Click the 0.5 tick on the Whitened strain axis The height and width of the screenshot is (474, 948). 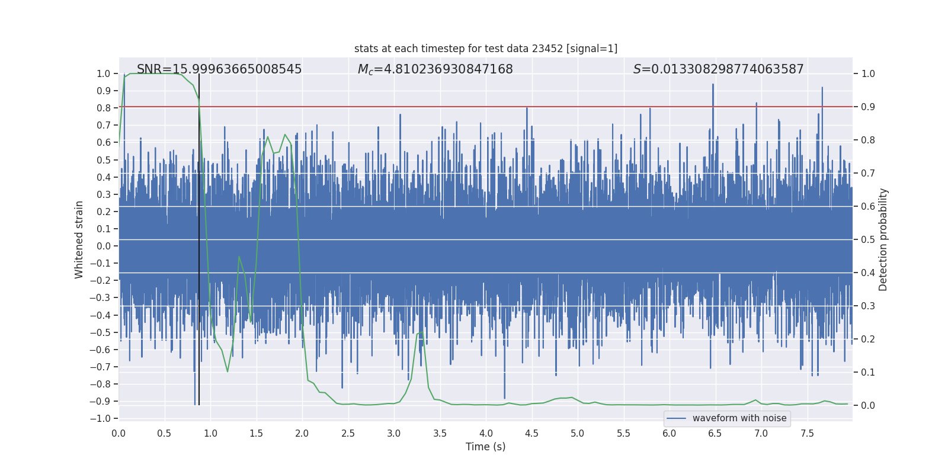pos(104,160)
